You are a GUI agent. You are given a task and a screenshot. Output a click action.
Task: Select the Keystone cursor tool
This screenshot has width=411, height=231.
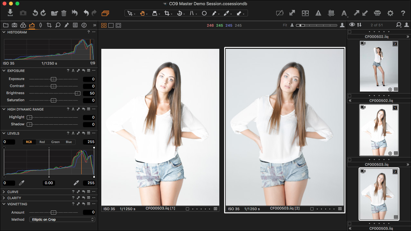(192, 13)
